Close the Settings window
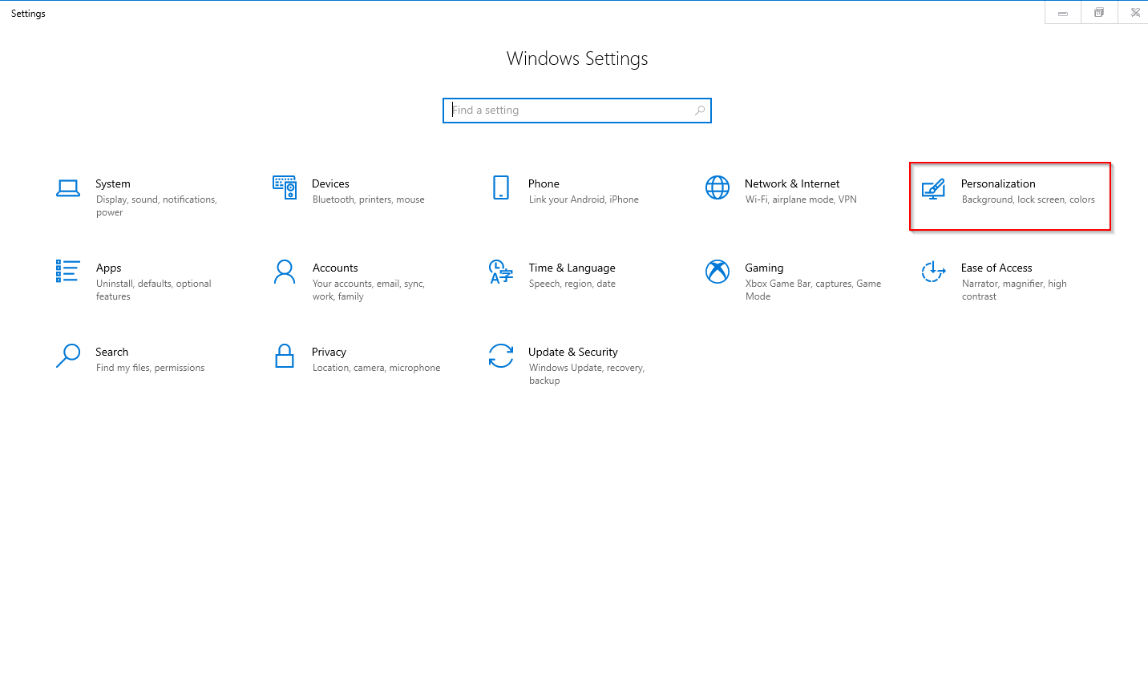 pos(1135,13)
